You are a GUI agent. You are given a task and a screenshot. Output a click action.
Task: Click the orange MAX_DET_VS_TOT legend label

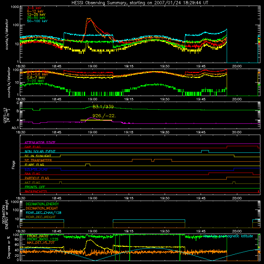point(41,243)
